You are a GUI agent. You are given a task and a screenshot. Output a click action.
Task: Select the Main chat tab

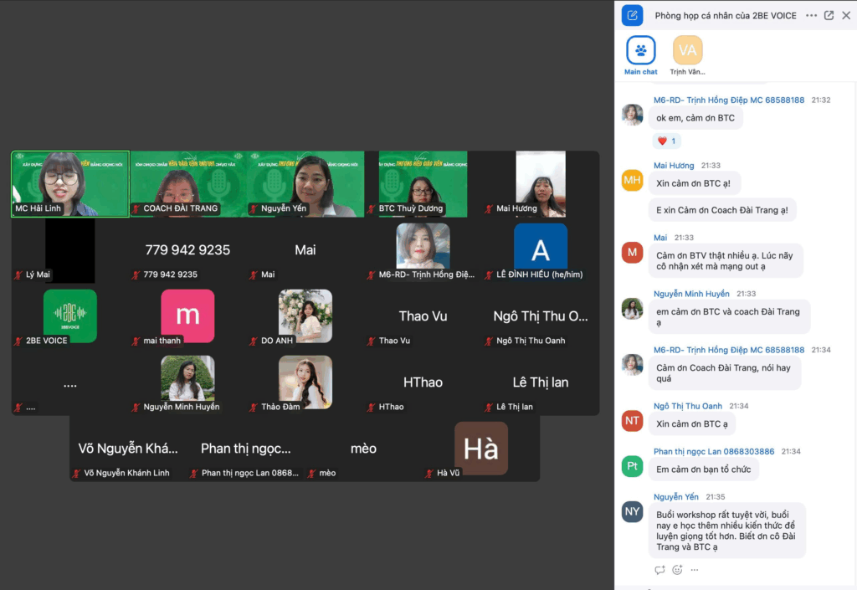(x=641, y=52)
